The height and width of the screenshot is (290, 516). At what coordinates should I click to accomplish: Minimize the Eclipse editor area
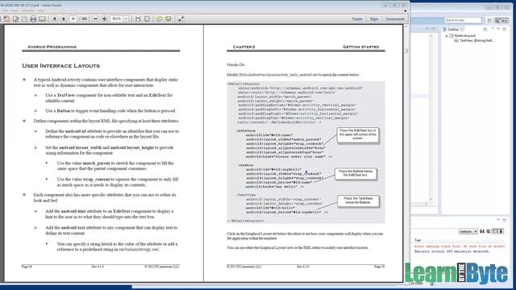pos(427,29)
